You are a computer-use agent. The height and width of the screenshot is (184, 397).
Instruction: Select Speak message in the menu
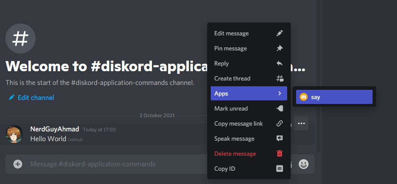(249, 138)
